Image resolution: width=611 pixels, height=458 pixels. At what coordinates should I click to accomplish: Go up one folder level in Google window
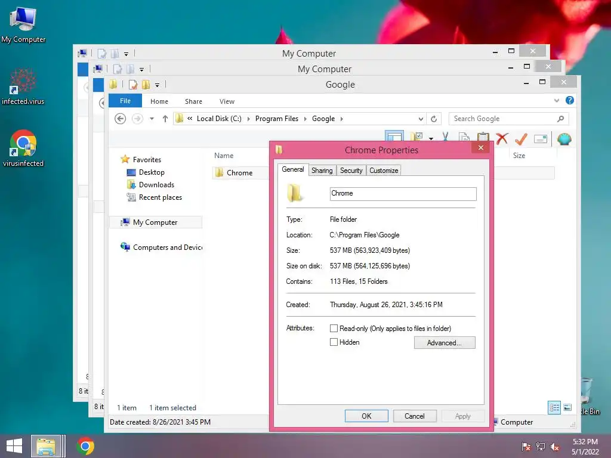[x=165, y=119]
